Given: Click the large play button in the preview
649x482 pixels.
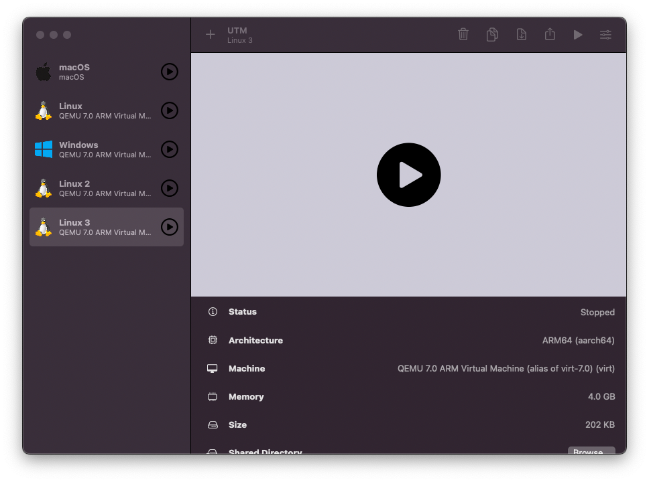Looking at the screenshot, I should pos(408,175).
